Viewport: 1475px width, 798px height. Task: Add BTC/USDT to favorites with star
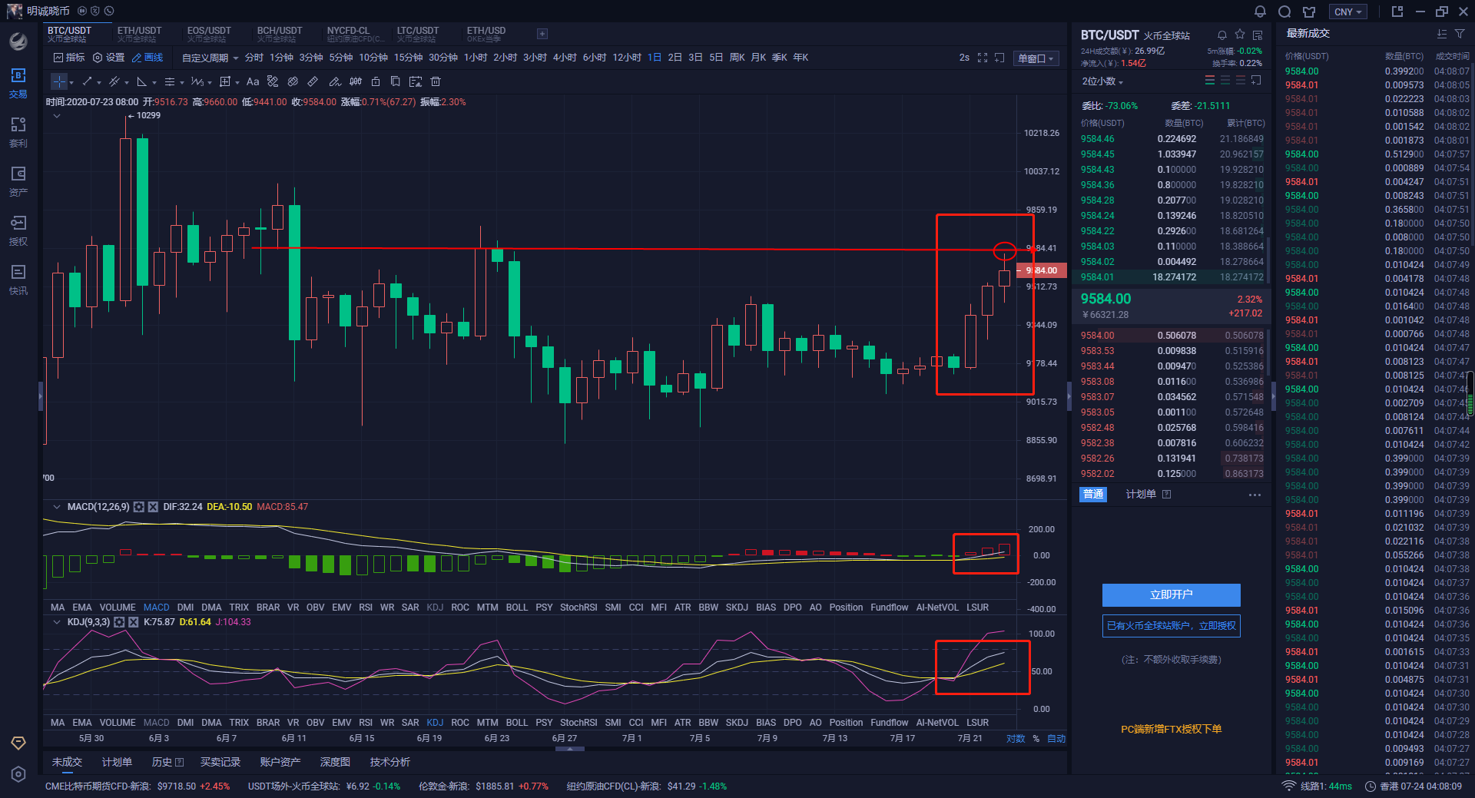pyautogui.click(x=1240, y=35)
